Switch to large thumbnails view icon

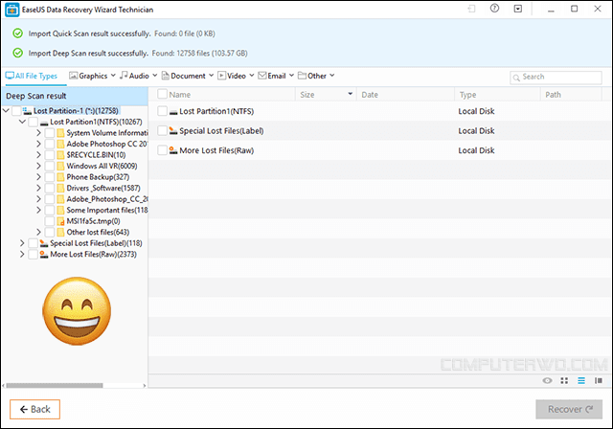pos(564,380)
